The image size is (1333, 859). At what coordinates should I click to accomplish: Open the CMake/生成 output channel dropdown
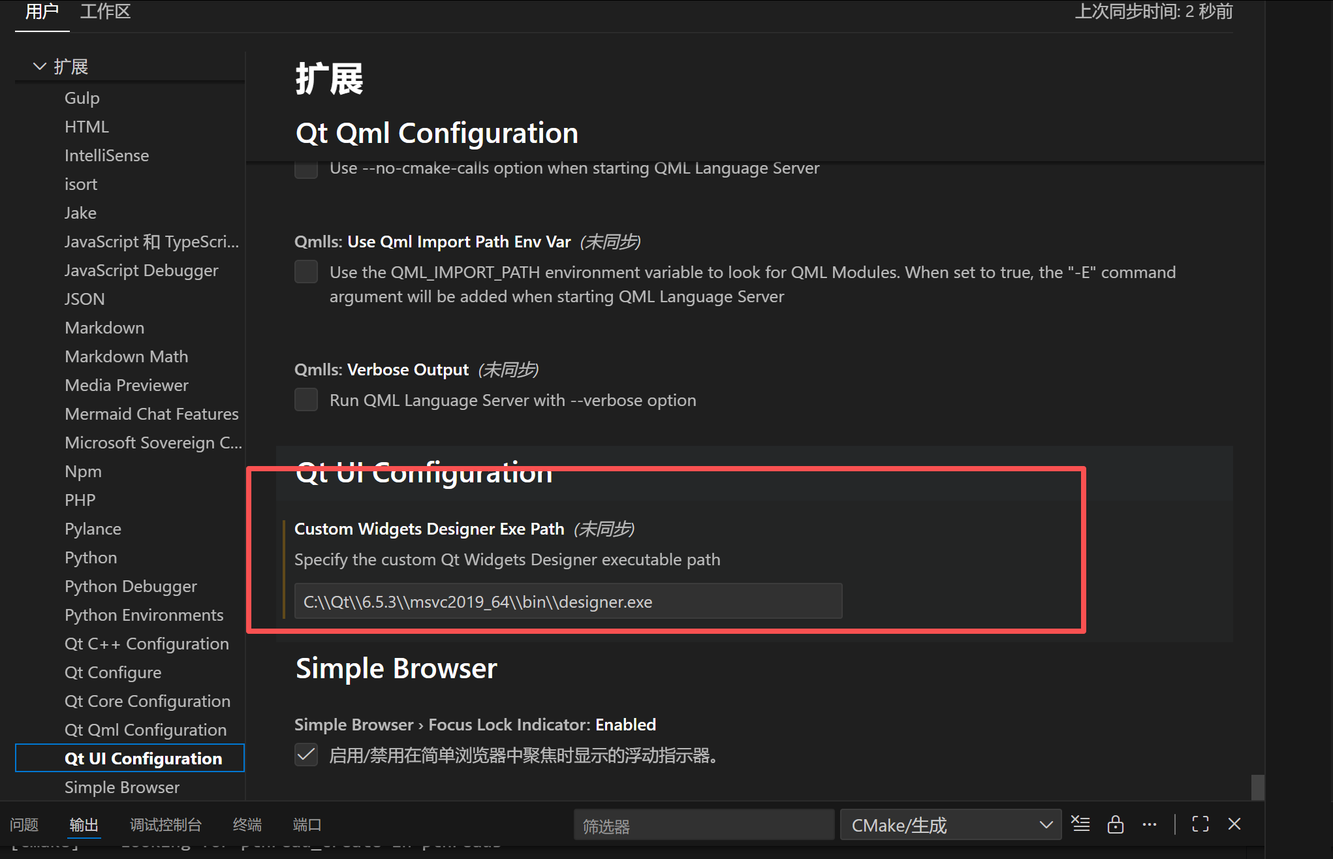[950, 825]
